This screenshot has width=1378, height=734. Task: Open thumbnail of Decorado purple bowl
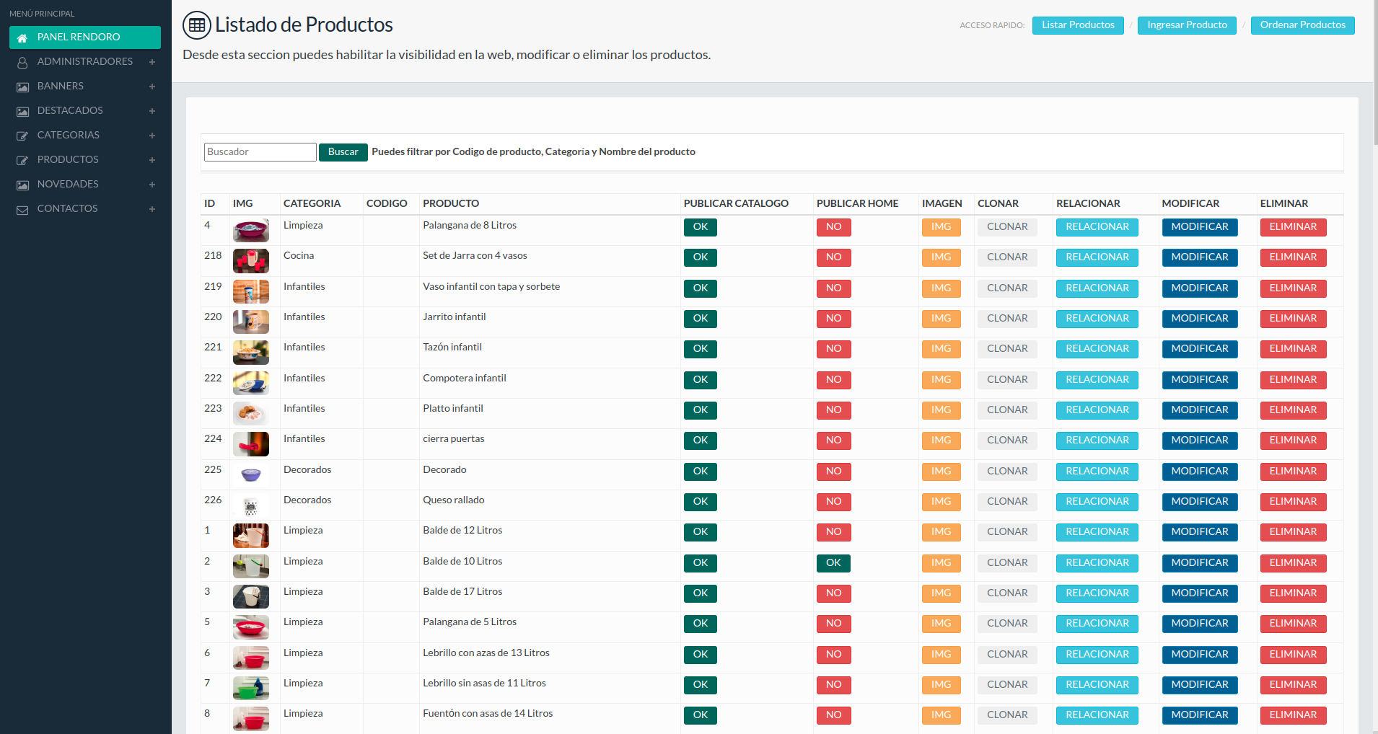(250, 475)
